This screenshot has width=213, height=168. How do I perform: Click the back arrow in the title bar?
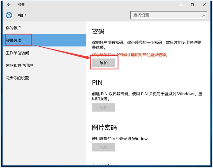[9, 5]
